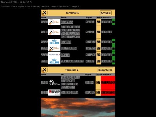Viewport: 156px width, 117px height.
Task: Click the Departures button in Terminal 2
Action: click(x=105, y=70)
